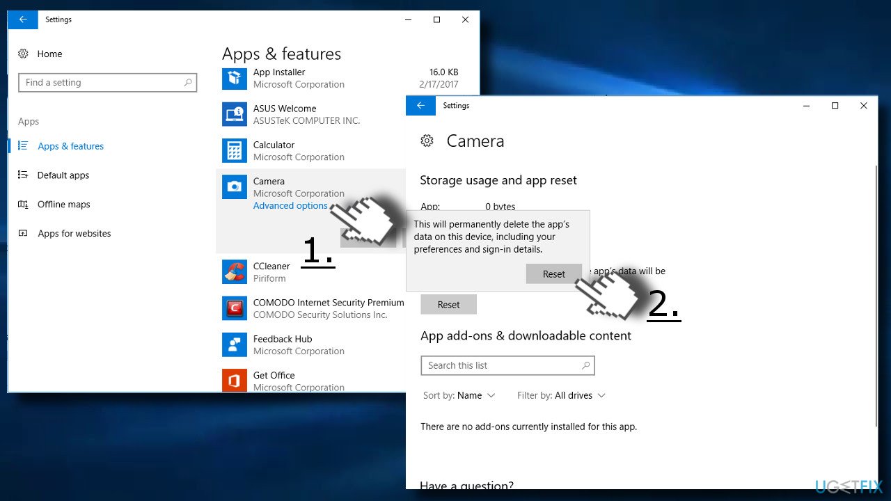Open Sort by Name dropdown
891x501 pixels.
(459, 395)
